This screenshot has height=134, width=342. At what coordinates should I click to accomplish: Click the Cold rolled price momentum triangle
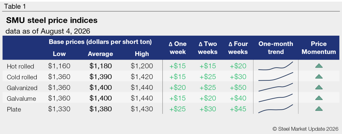[x=319, y=76]
